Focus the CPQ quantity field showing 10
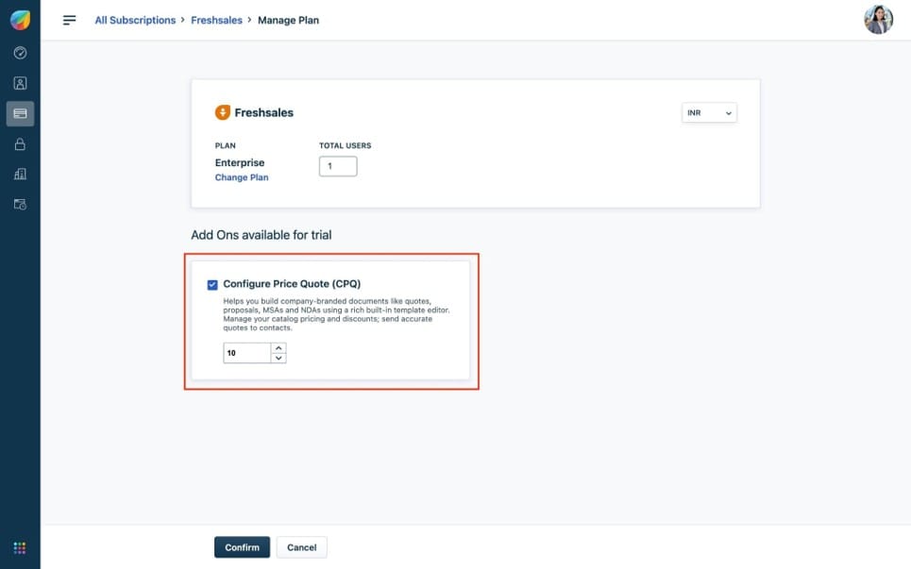Viewport: 911px width, 569px height. [x=247, y=353]
